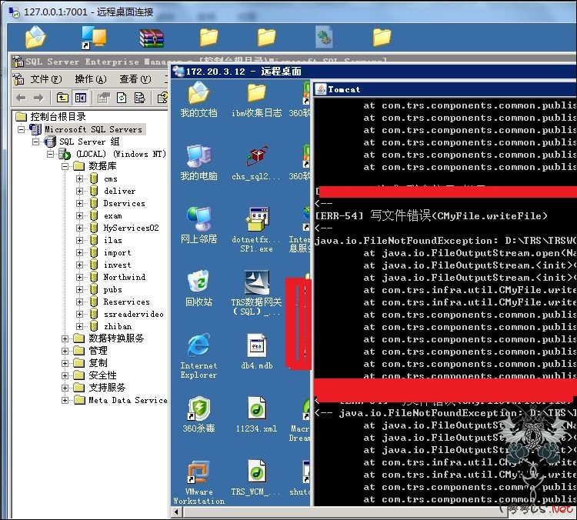Click the Back arrow in SQL Enterprise Manager toolbar
This screenshot has width=577, height=520.
[21, 98]
